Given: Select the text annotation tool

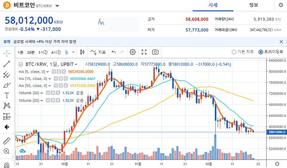Looking at the screenshot, I should (7, 95).
